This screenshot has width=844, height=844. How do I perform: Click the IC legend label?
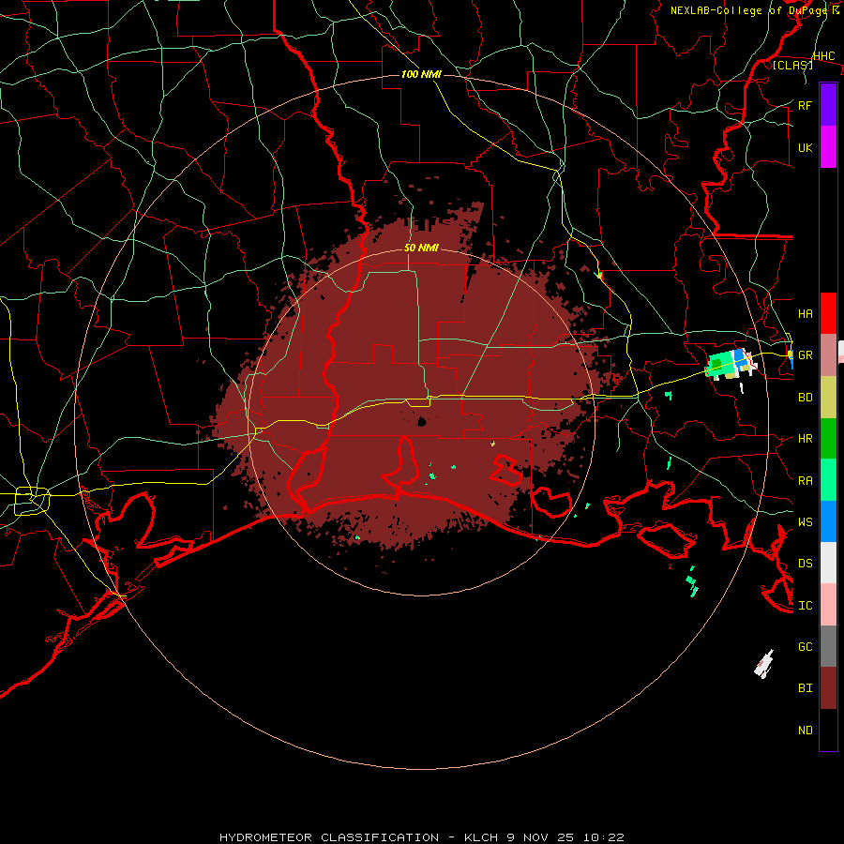[x=806, y=605]
